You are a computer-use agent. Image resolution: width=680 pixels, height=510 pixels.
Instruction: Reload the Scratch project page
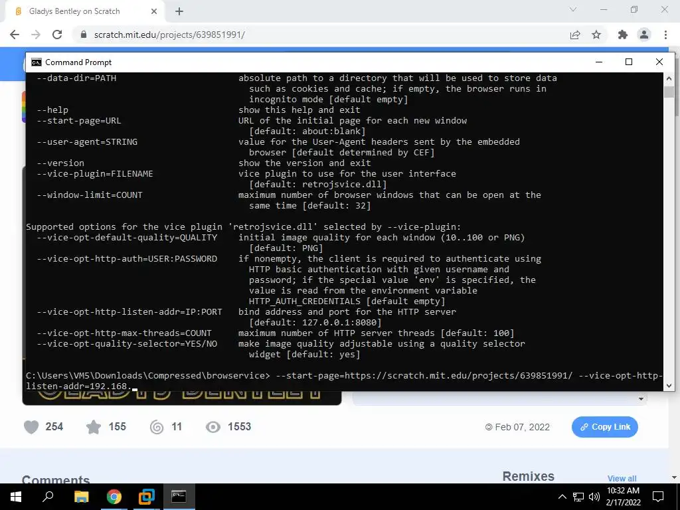click(x=57, y=35)
